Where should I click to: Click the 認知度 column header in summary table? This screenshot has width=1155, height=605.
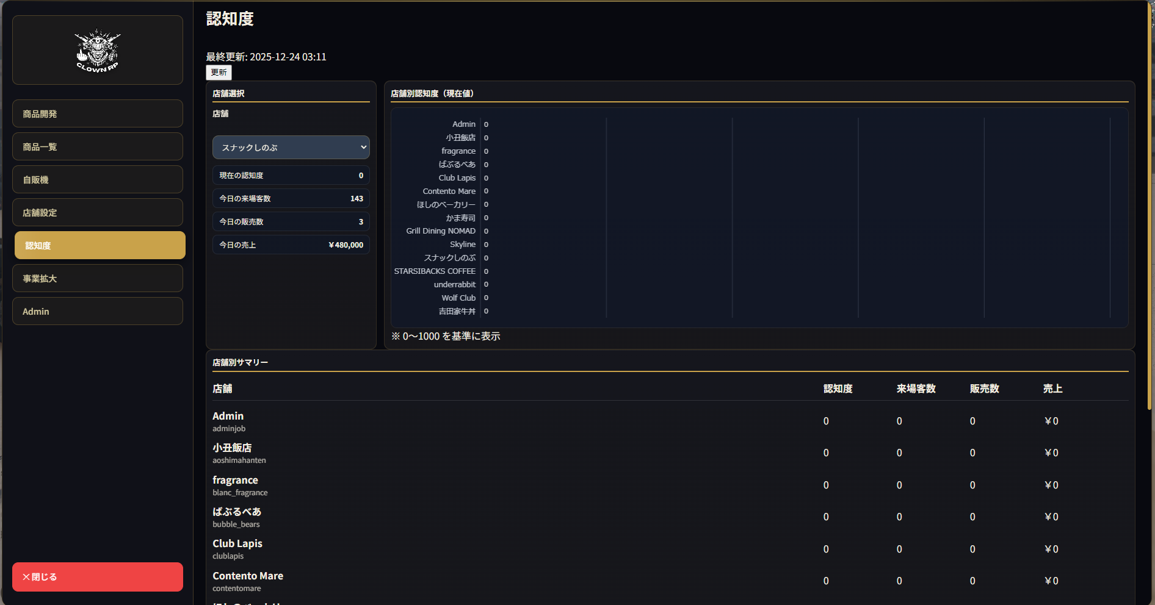pos(838,389)
